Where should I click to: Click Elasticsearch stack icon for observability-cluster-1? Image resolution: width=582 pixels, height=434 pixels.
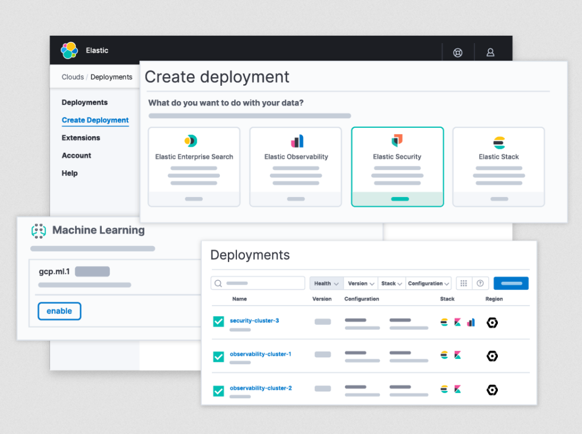point(444,355)
